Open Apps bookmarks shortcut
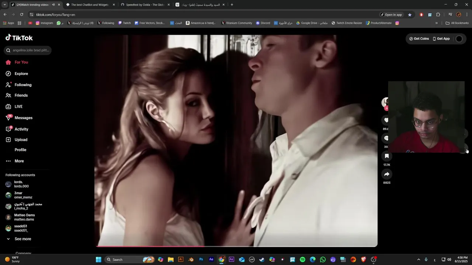The width and height of the screenshot is (472, 265). (x=8, y=23)
